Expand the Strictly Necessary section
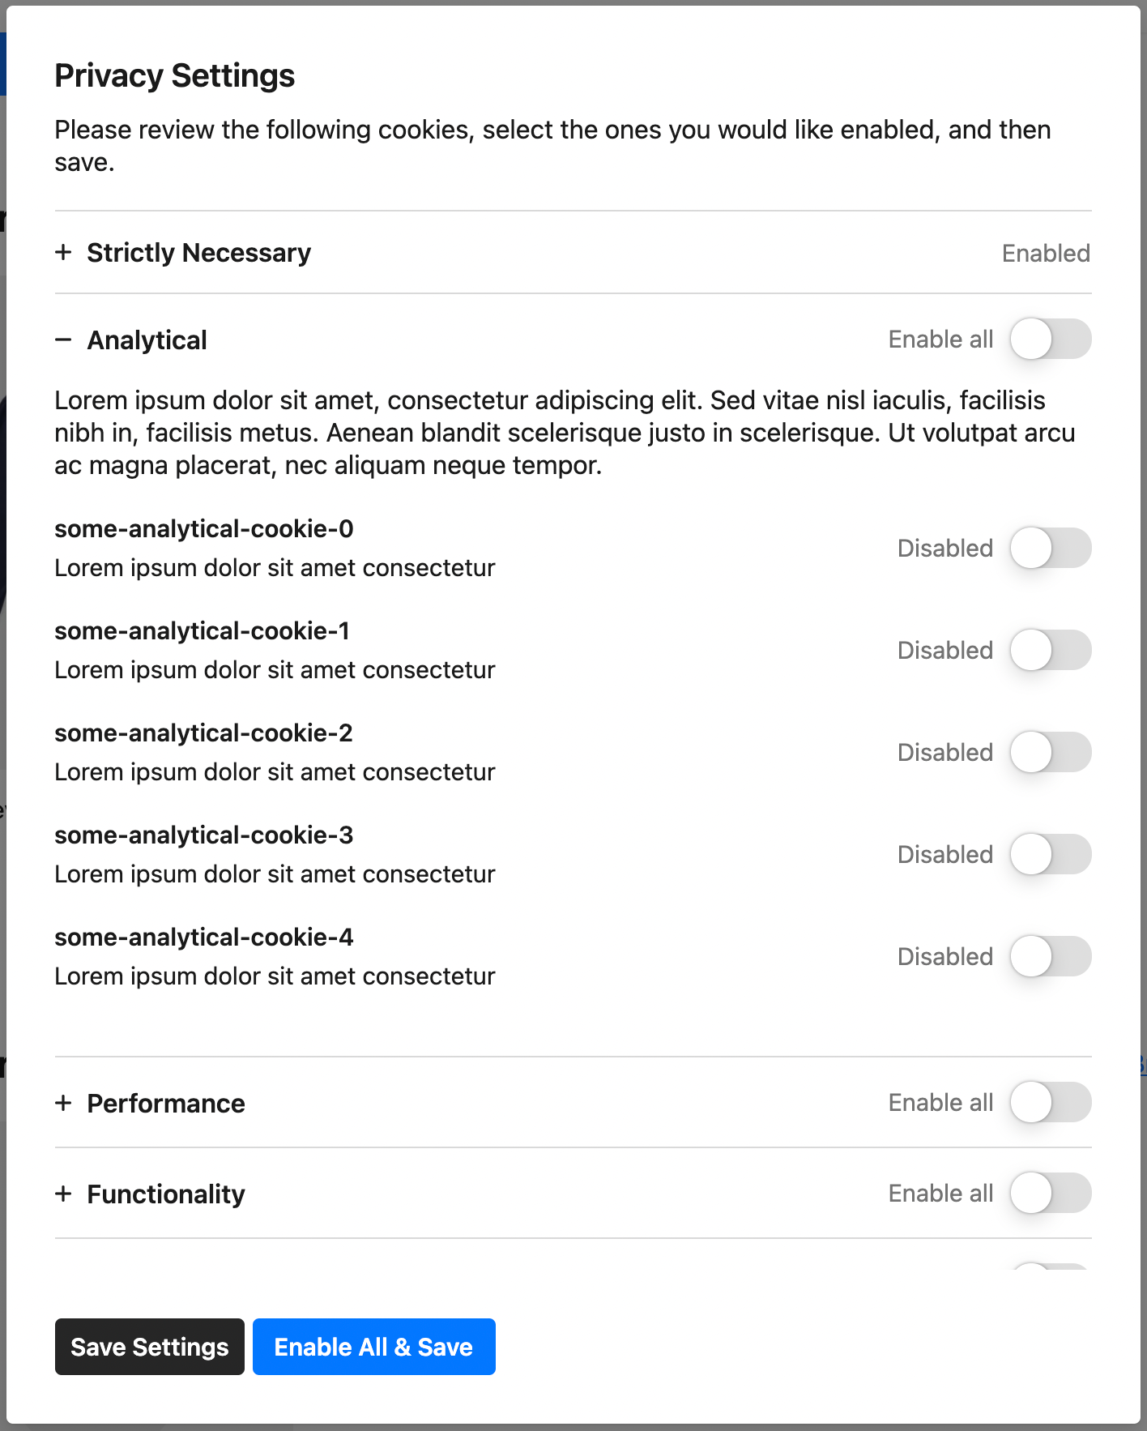 click(64, 253)
